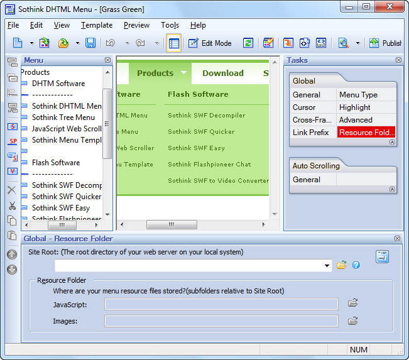Click the first add-menu-item sidebar icon
Viewport: 409px width, 360px height.
point(13,62)
